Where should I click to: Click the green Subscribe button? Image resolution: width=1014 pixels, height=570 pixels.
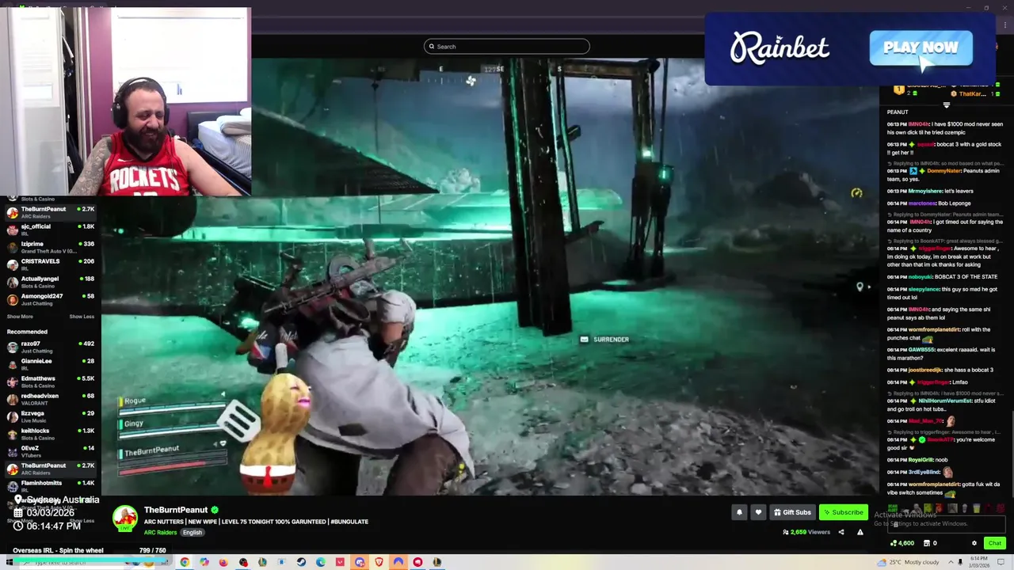[843, 512]
